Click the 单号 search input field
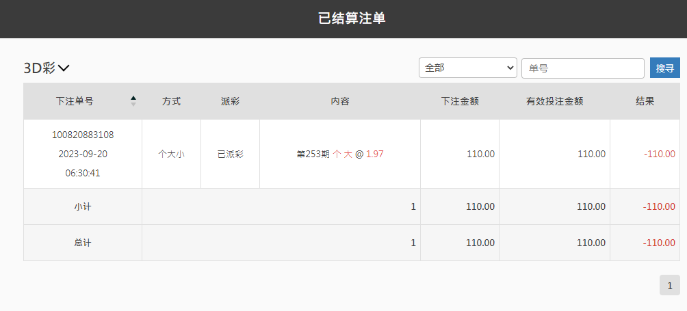The height and width of the screenshot is (311, 687). click(582, 68)
